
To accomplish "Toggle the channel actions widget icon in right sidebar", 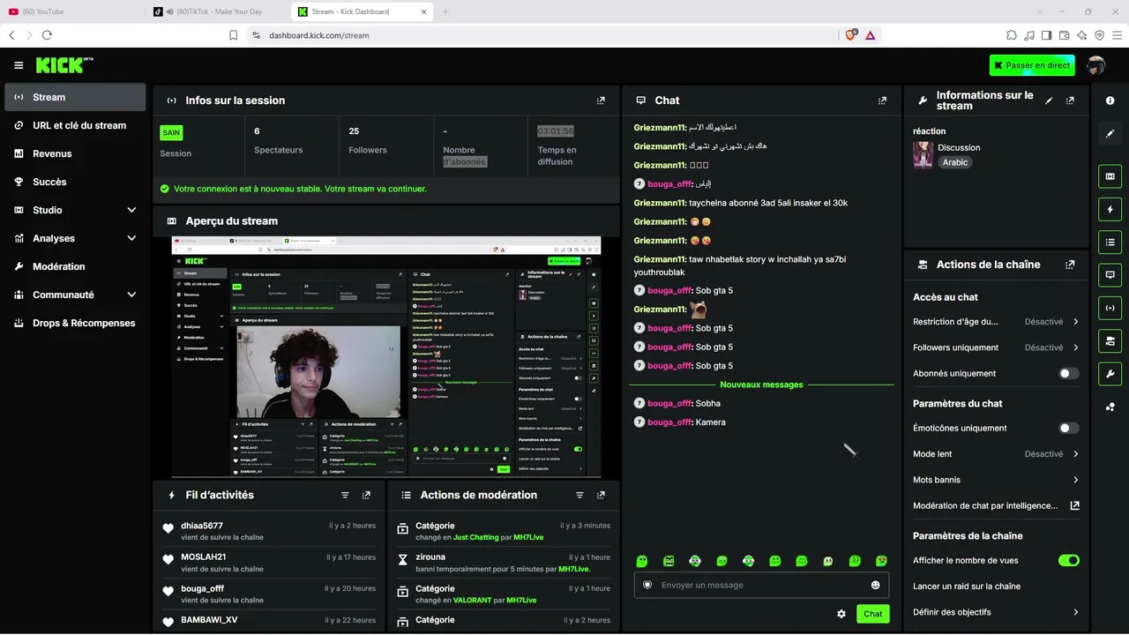I will (1110, 340).
